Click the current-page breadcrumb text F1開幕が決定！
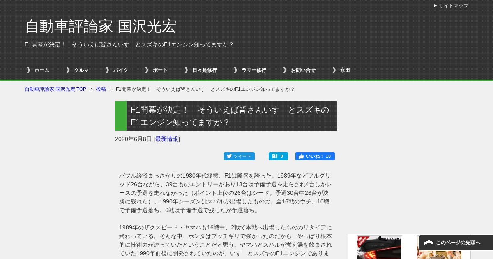This screenshot has width=493, height=259. [205, 89]
